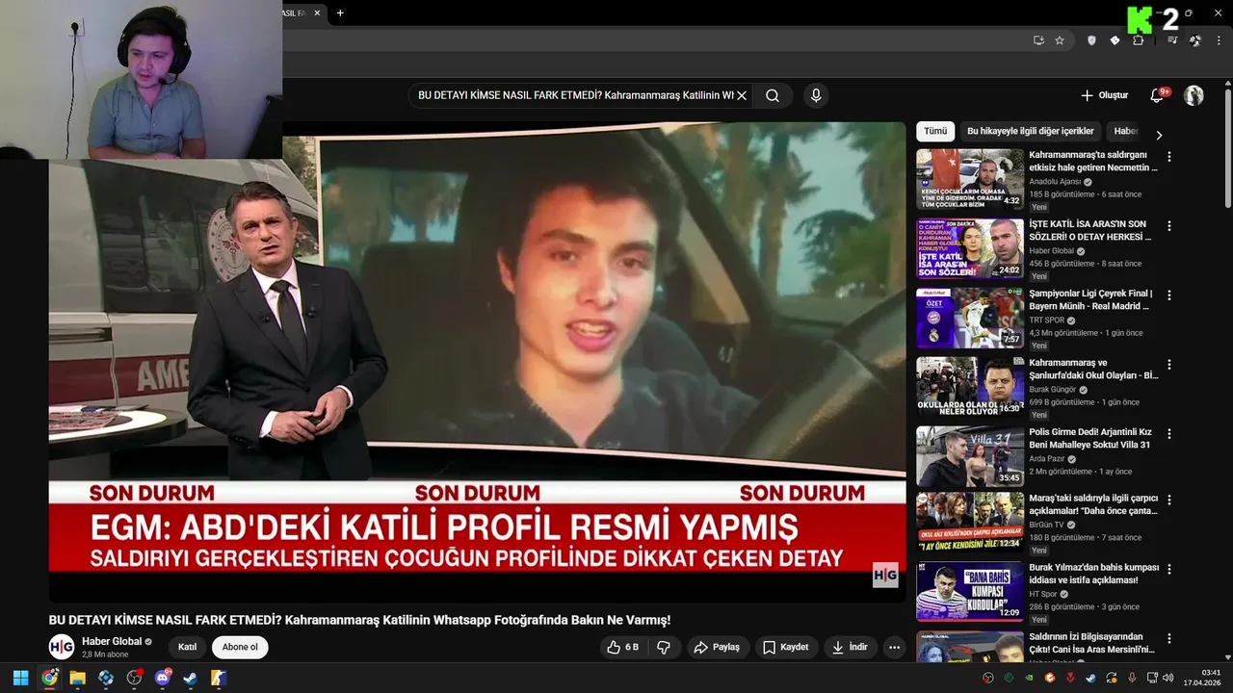Open TRT Spor 7:57 video thumbnail
This screenshot has width=1233, height=693.
point(970,318)
